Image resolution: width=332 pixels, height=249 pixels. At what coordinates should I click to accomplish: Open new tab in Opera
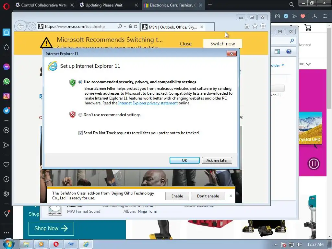(x=210, y=5)
